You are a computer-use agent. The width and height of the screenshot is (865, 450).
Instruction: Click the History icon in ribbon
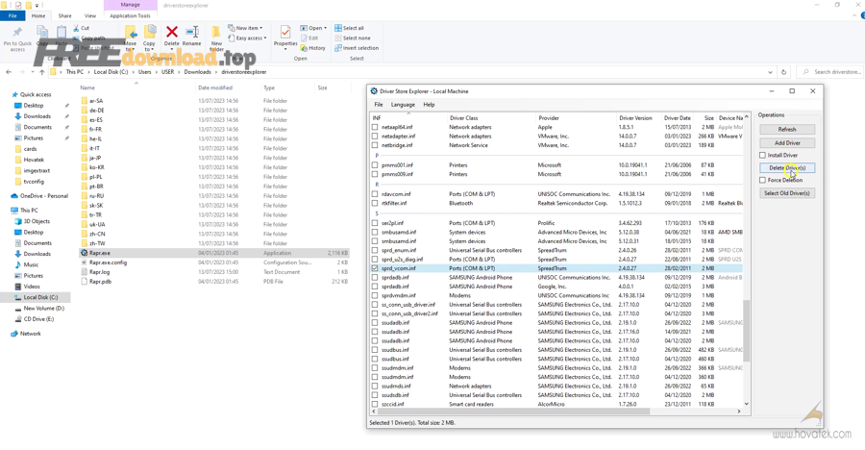click(304, 48)
